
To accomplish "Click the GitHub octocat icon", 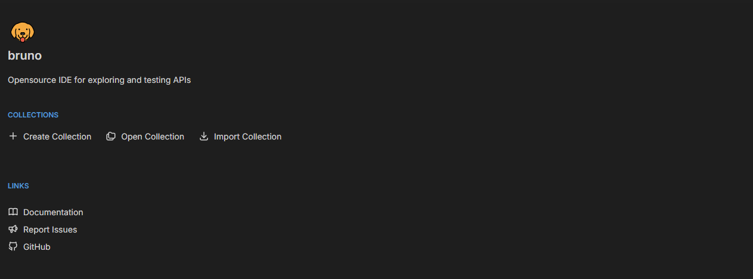I will point(13,247).
